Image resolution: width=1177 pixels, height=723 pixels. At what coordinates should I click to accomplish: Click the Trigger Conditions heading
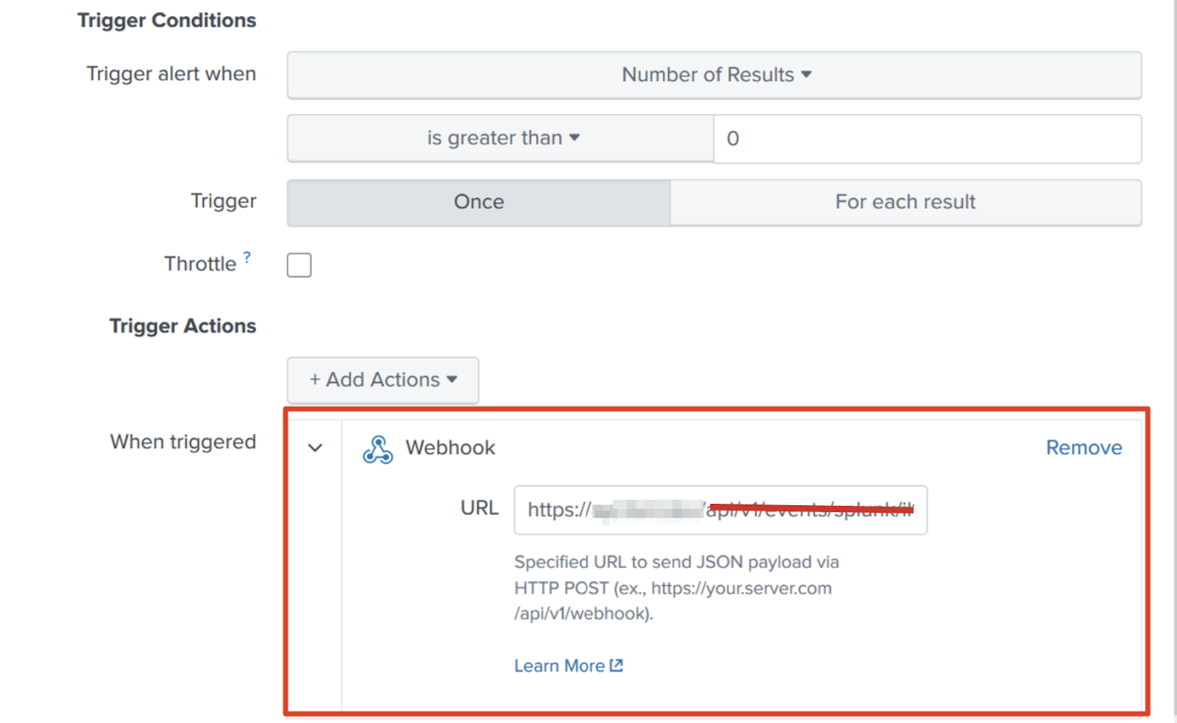pyautogui.click(x=167, y=21)
